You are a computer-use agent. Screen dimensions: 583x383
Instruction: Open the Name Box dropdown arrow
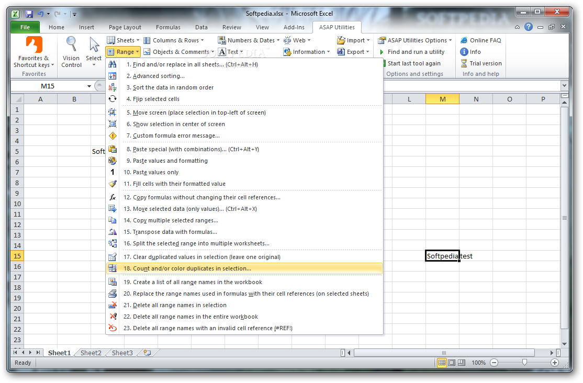[89, 86]
